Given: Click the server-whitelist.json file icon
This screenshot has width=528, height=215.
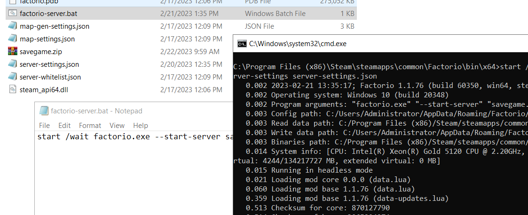Looking at the screenshot, I should [x=12, y=77].
